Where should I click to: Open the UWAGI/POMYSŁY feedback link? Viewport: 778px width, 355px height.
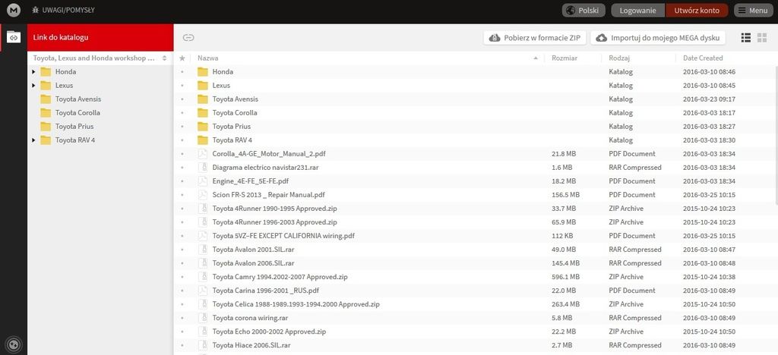click(x=63, y=11)
